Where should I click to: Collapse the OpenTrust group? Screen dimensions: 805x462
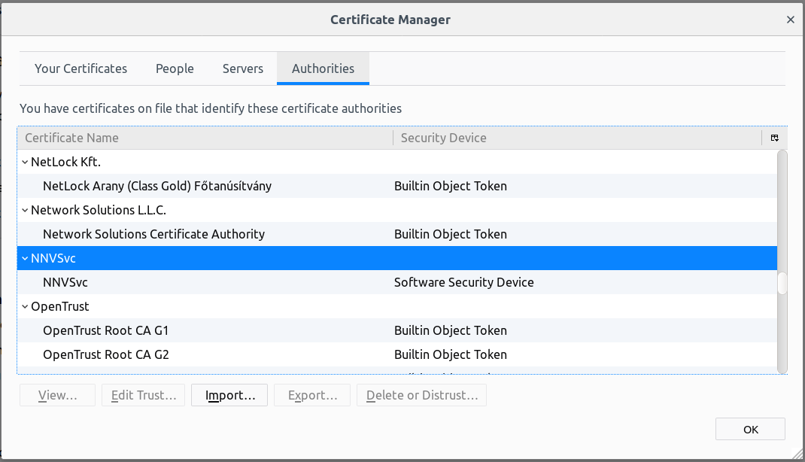[x=25, y=306]
